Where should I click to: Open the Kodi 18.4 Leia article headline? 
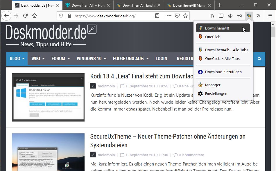[142, 76]
